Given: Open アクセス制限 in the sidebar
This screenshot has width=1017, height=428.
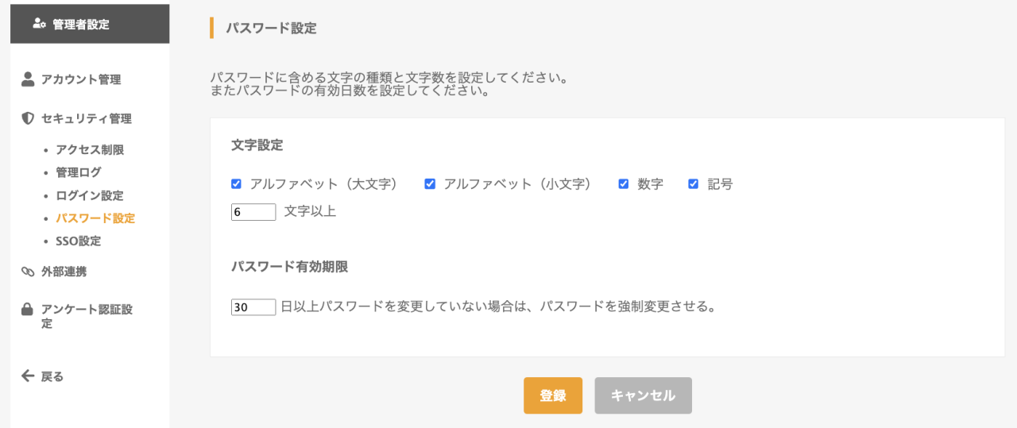Looking at the screenshot, I should pyautogui.click(x=90, y=149).
